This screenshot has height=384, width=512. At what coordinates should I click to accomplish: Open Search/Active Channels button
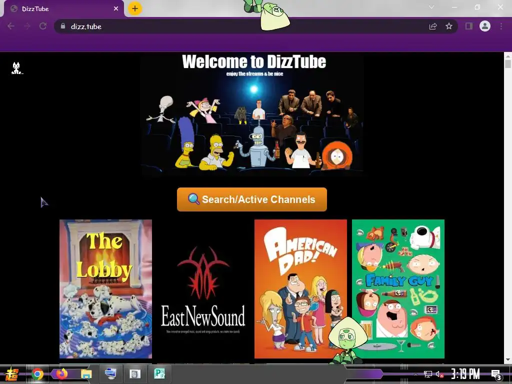[x=252, y=199]
